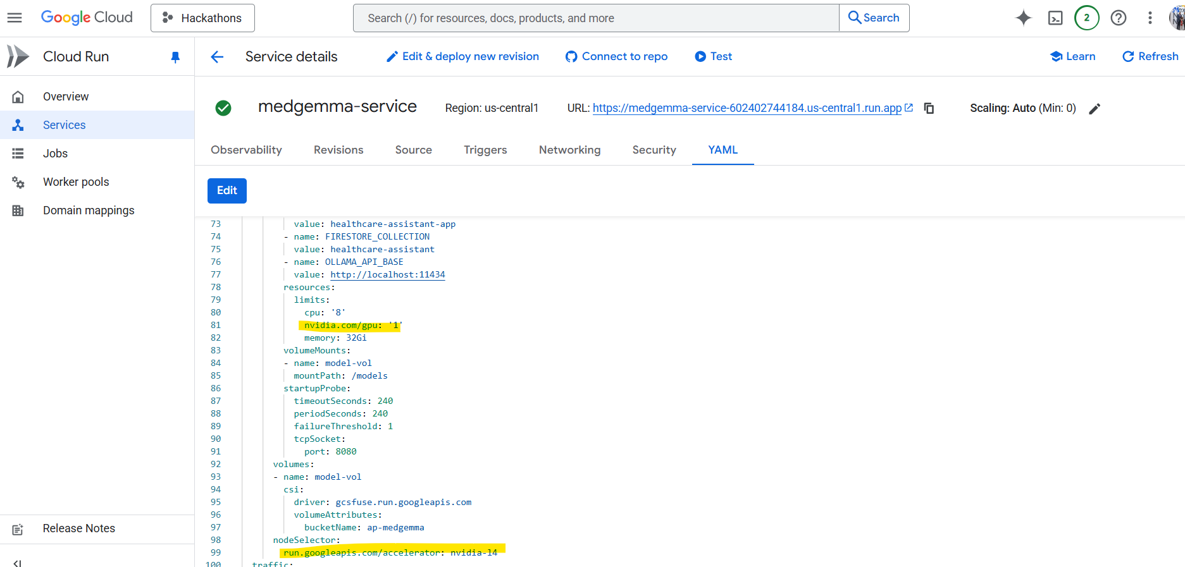This screenshot has width=1185, height=567.
Task: Click the Search button
Action: 874,18
